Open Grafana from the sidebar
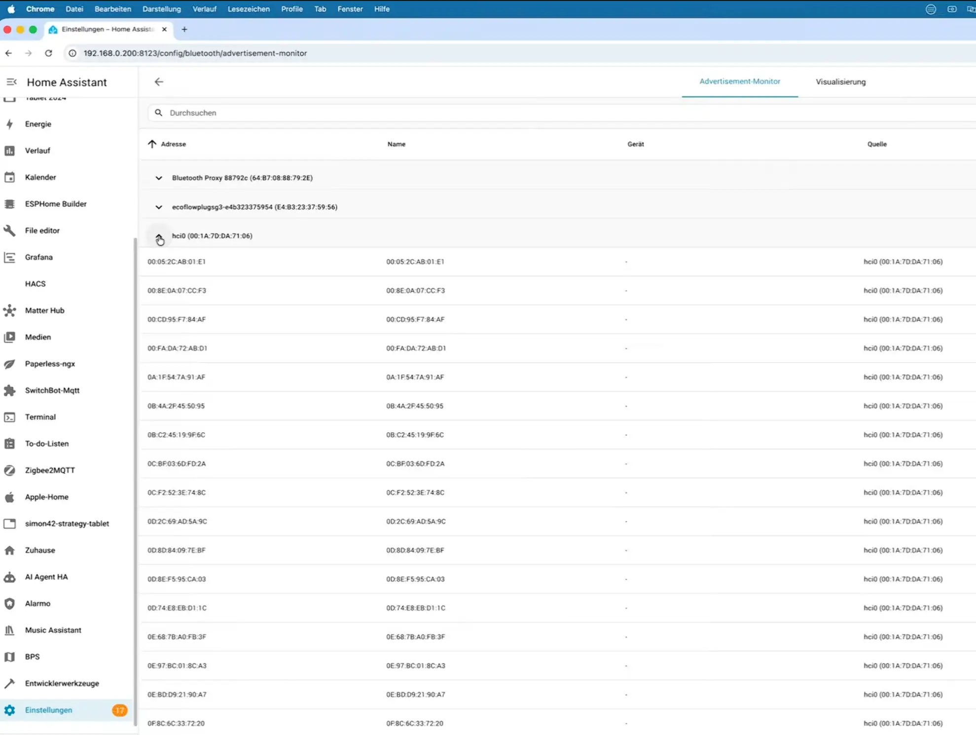The height and width of the screenshot is (735, 976). [38, 257]
